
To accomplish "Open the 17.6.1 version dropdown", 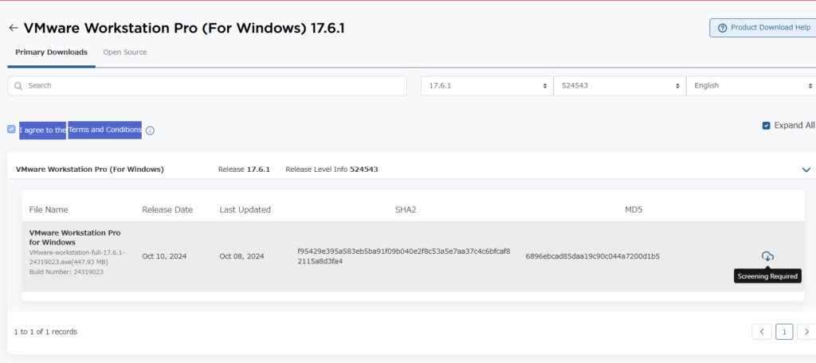I will [487, 85].
